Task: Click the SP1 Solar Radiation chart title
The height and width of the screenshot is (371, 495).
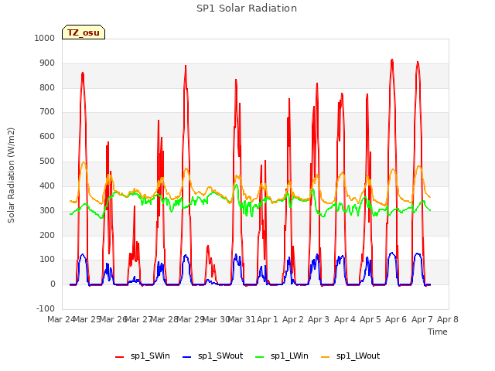Action: tap(247, 9)
